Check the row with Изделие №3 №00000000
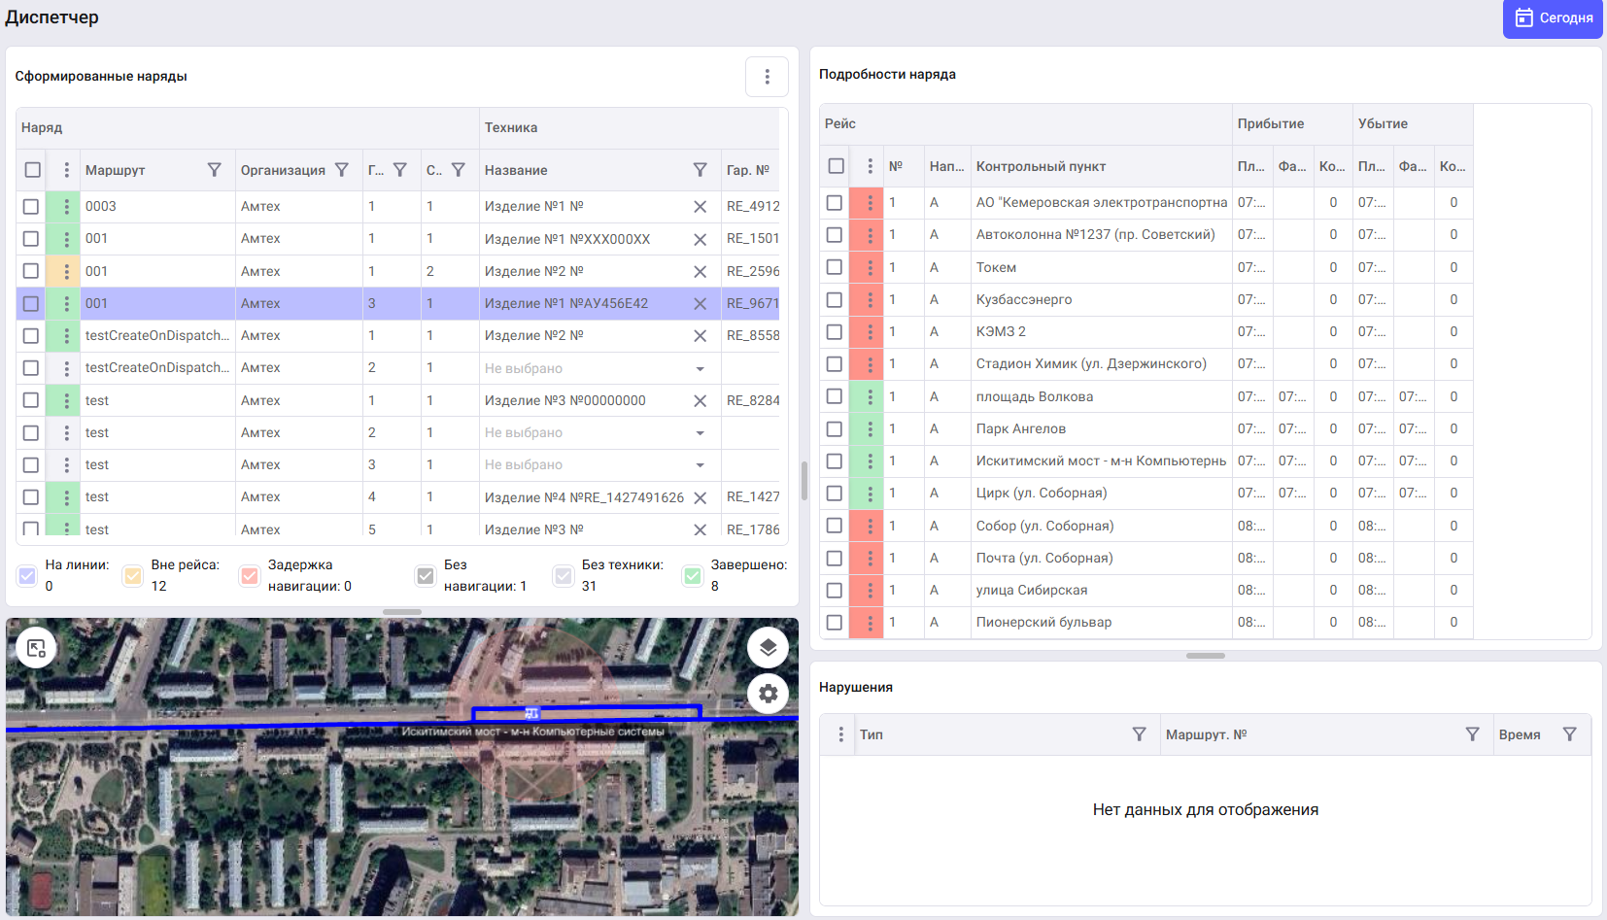Screen dimensions: 1607x920 pos(31,400)
